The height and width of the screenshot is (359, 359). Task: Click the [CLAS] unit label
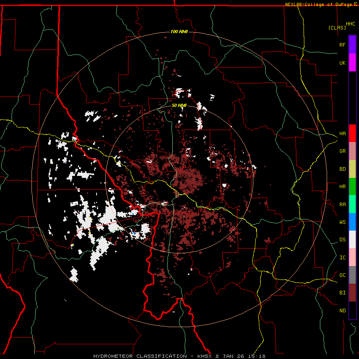click(337, 28)
